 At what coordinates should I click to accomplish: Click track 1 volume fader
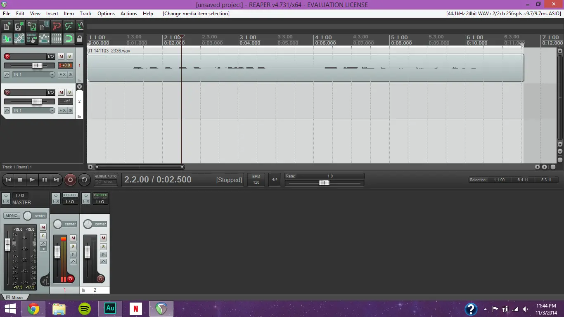pyautogui.click(x=37, y=66)
